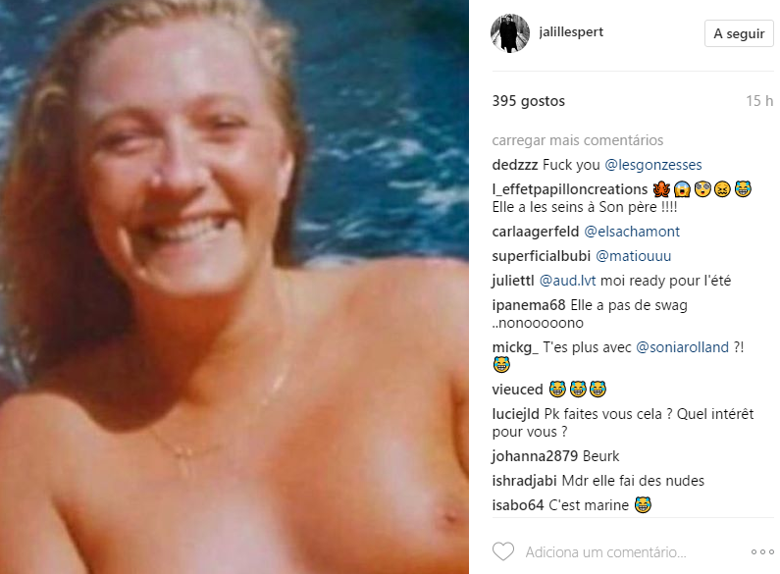780x574 pixels.
Task: Like the post with heart icon
Action: tap(503, 551)
